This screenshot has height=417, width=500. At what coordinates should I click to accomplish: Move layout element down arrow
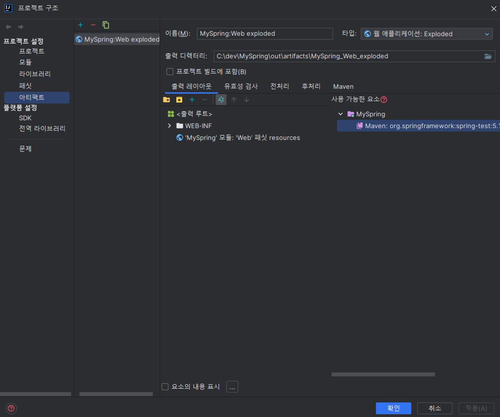coord(247,100)
